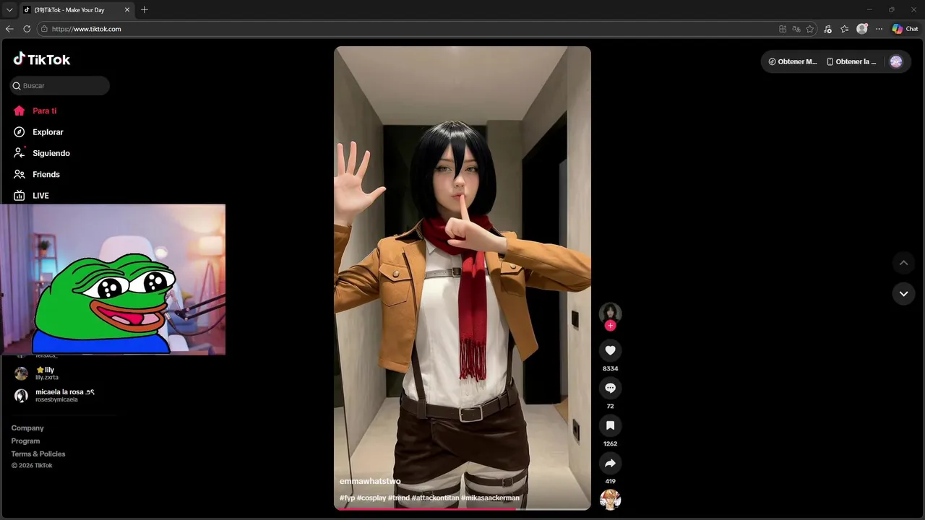Reload the TikTok page
Screen dimensions: 925x520
[27, 29]
